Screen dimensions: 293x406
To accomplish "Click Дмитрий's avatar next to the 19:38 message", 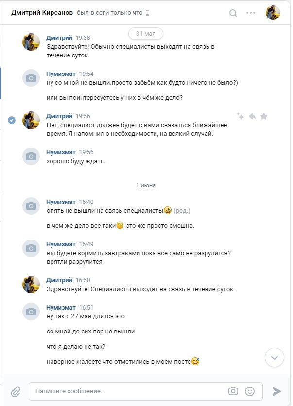I will click(31, 42).
